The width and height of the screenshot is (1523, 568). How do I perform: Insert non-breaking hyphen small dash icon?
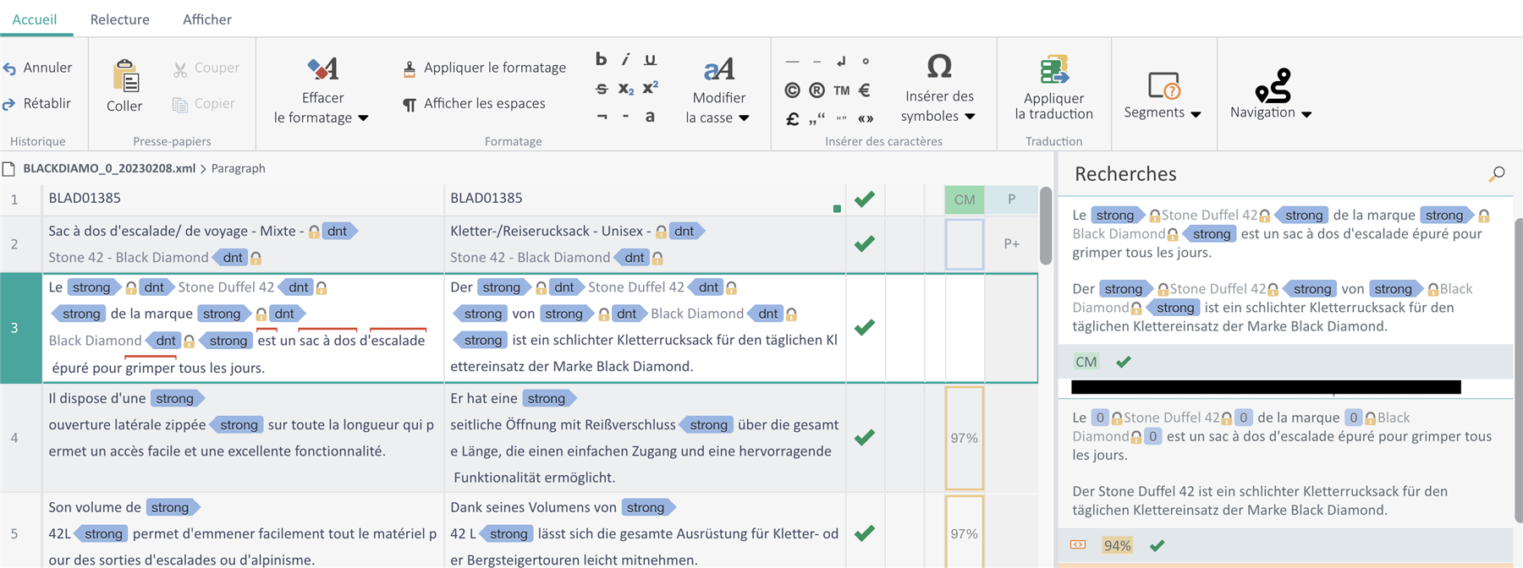625,117
